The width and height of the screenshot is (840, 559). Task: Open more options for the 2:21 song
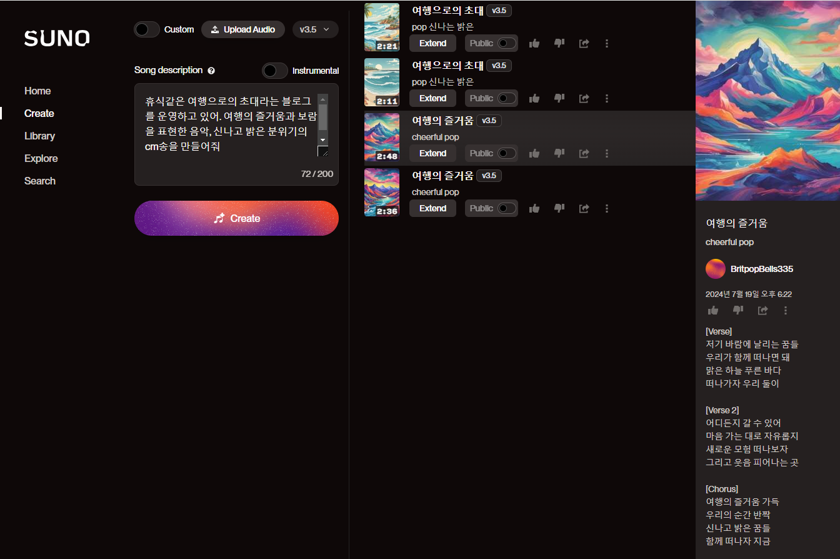pos(607,43)
